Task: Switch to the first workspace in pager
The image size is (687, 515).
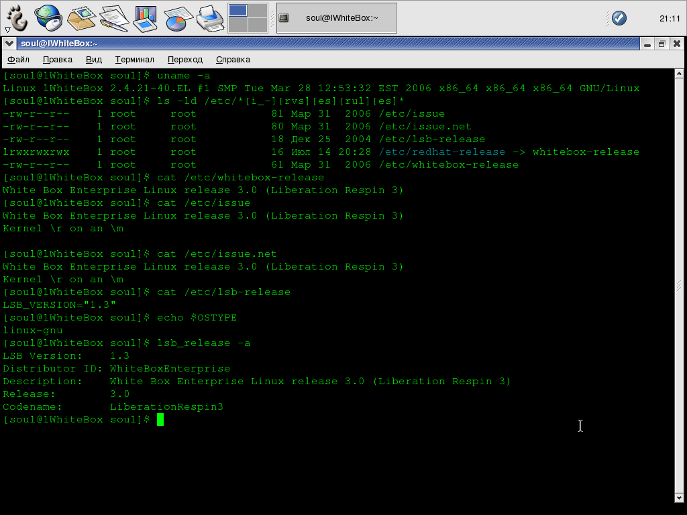Action: pos(238,11)
